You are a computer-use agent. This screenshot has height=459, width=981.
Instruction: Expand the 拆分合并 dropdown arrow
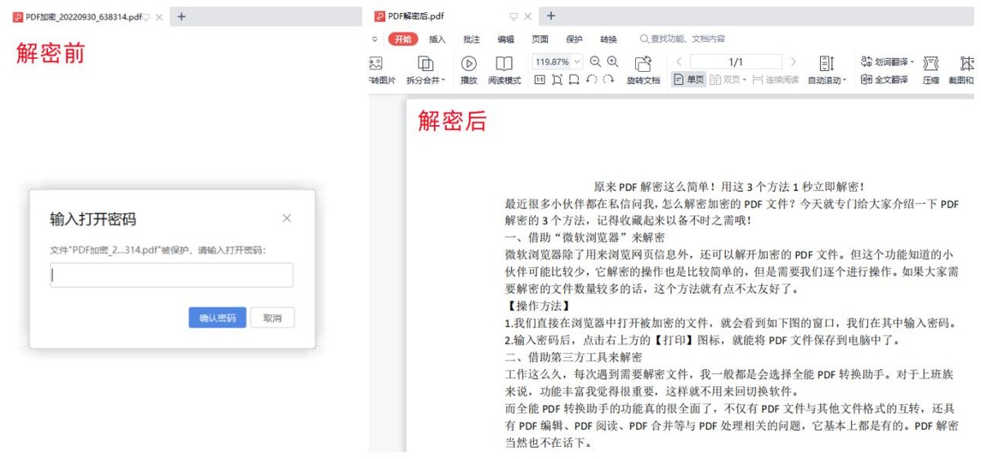coord(444,80)
